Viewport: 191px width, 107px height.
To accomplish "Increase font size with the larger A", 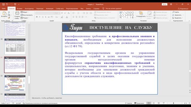I will coord(62,13).
